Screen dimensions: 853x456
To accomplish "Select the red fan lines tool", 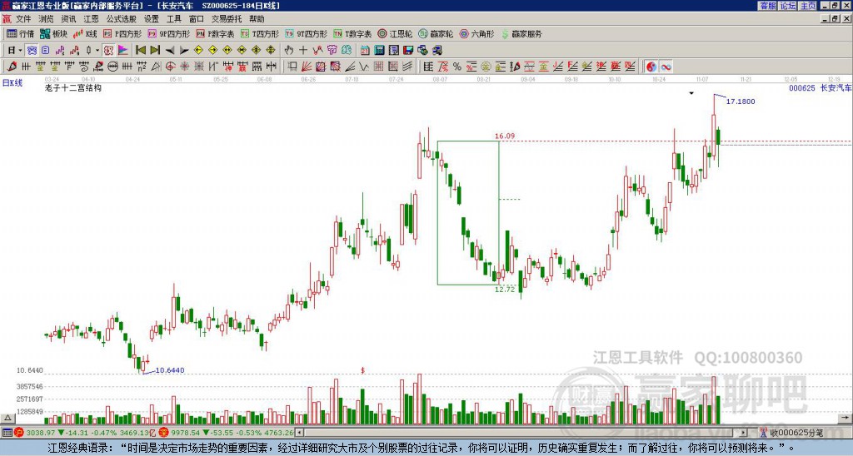I will coord(307,67).
